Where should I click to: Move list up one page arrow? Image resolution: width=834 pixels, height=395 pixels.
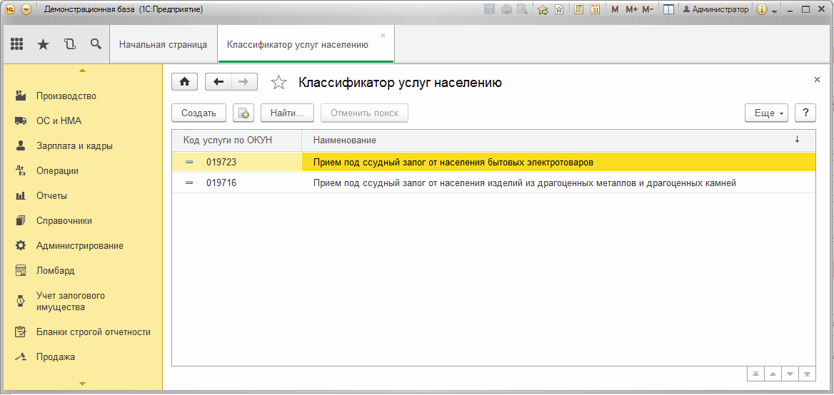pyautogui.click(x=773, y=374)
